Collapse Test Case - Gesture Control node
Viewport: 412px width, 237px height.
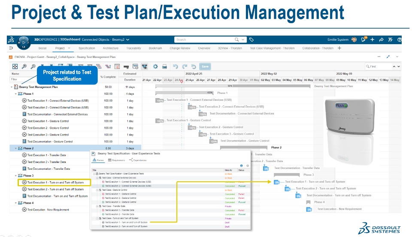[97, 190]
